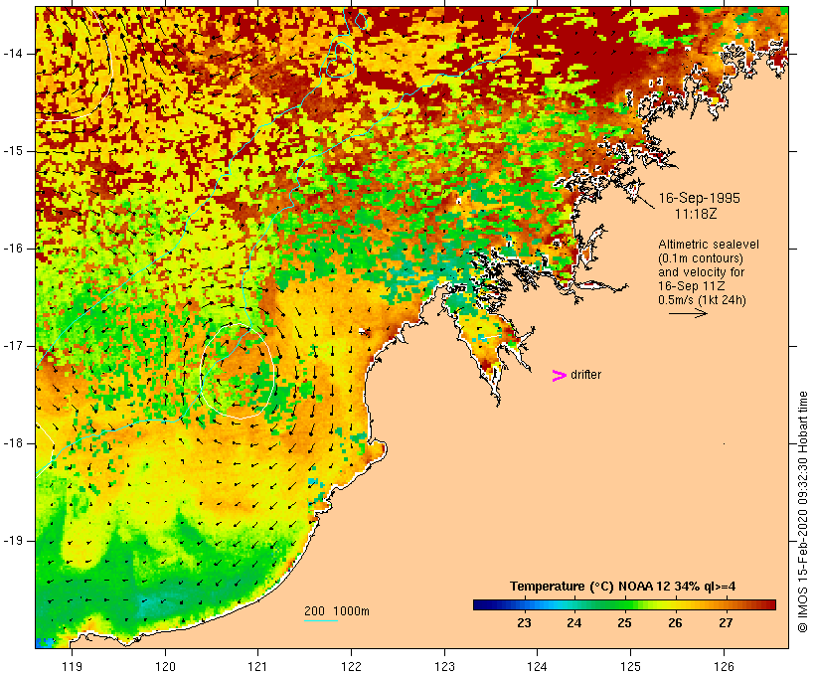The image size is (815, 676).
Task: Click the '0.5m/s (1kt 24h)' text
Action: coord(702,300)
